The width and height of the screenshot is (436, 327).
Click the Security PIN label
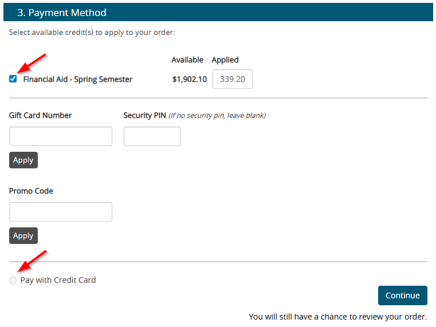pos(144,115)
